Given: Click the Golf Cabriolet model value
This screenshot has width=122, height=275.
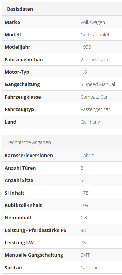Looking at the screenshot, I should [x=95, y=35].
